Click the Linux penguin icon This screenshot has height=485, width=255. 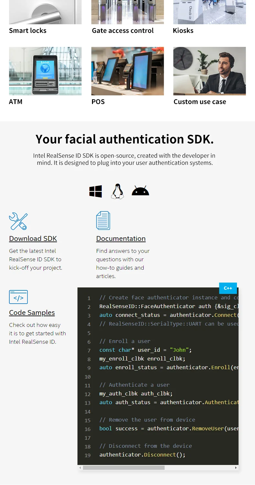click(x=117, y=191)
